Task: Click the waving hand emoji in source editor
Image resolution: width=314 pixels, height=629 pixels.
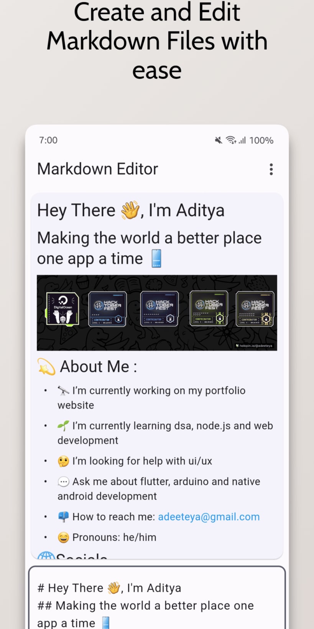Action: pyautogui.click(x=113, y=588)
